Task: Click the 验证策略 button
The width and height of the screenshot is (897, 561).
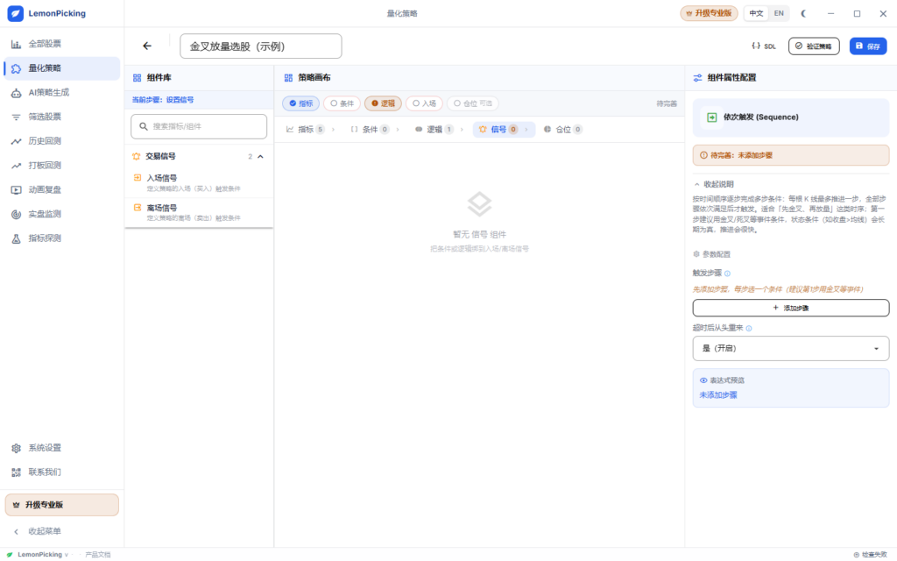Action: pyautogui.click(x=814, y=46)
